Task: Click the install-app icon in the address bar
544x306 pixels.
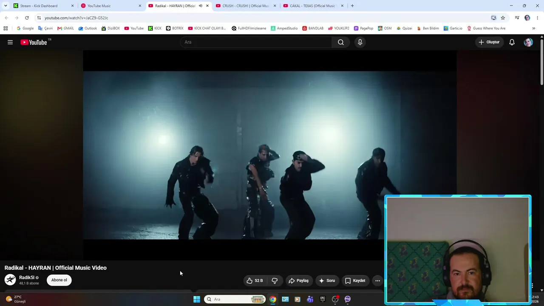Action: coord(493,18)
